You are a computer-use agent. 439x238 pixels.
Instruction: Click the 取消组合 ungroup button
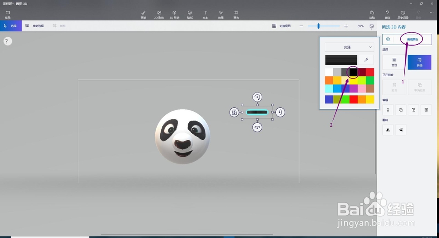419,87
